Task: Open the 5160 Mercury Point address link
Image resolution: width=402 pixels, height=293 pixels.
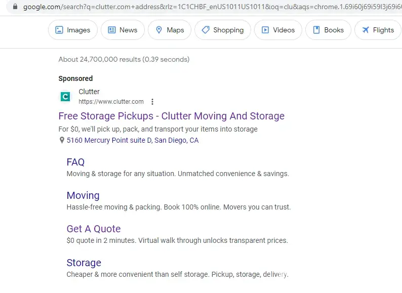Action: 133,141
